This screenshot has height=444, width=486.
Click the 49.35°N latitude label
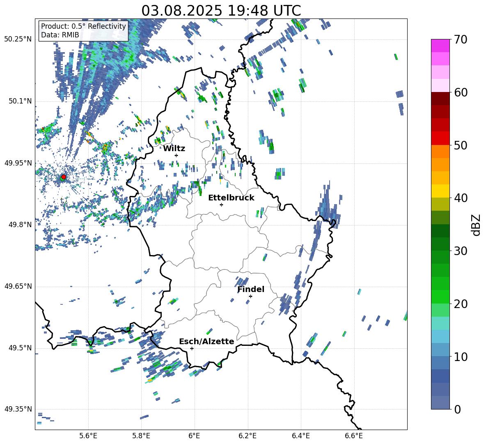(18, 409)
